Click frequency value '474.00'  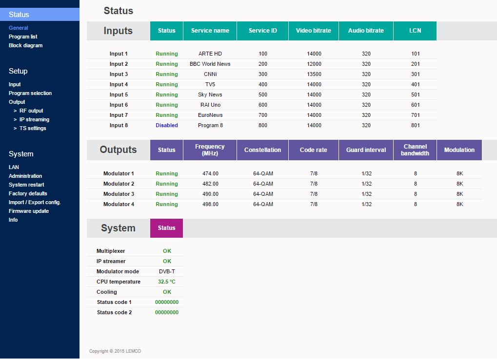coord(211,173)
